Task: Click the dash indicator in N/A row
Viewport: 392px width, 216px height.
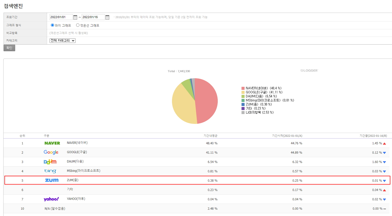Action: pyautogui.click(x=385, y=209)
